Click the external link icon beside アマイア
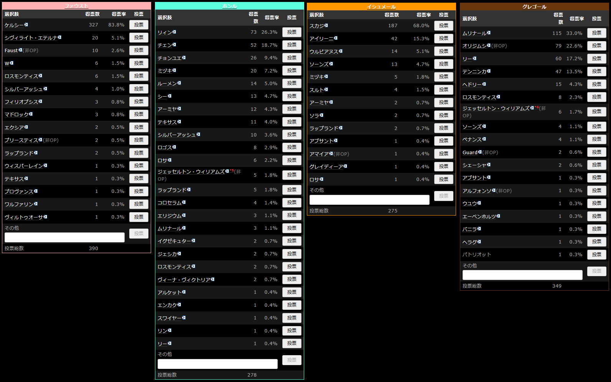 pos(331,153)
